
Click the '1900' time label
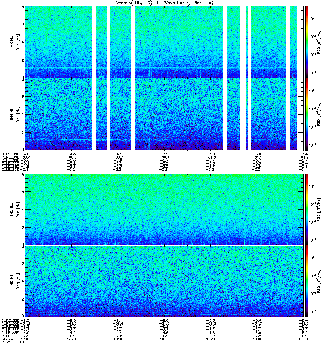[164, 339]
